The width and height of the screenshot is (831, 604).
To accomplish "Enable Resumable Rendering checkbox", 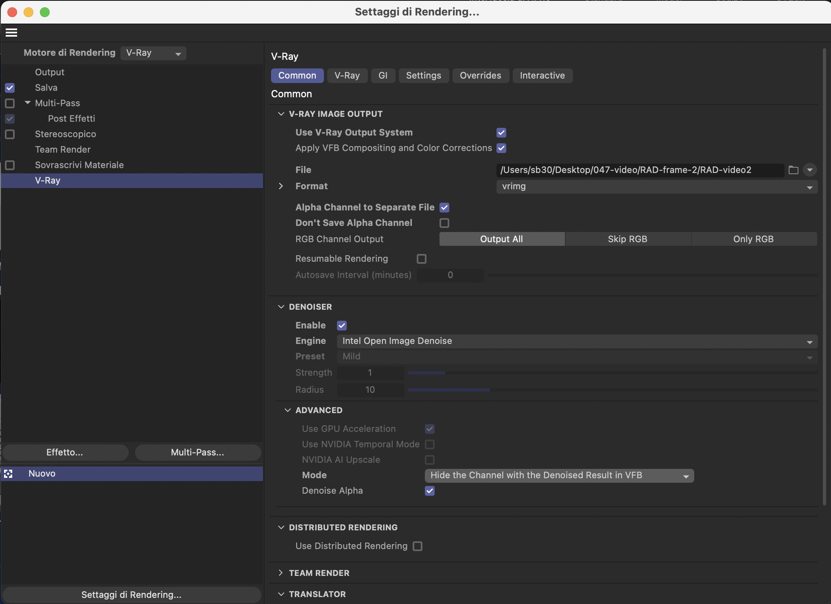I will 422,259.
